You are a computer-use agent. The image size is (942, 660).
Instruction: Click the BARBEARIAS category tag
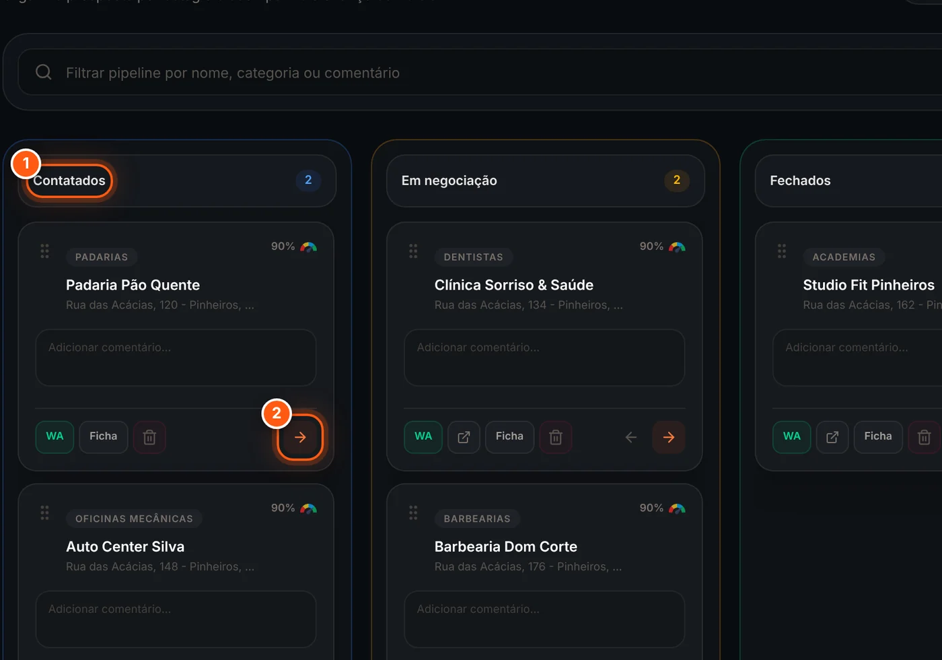[477, 519]
